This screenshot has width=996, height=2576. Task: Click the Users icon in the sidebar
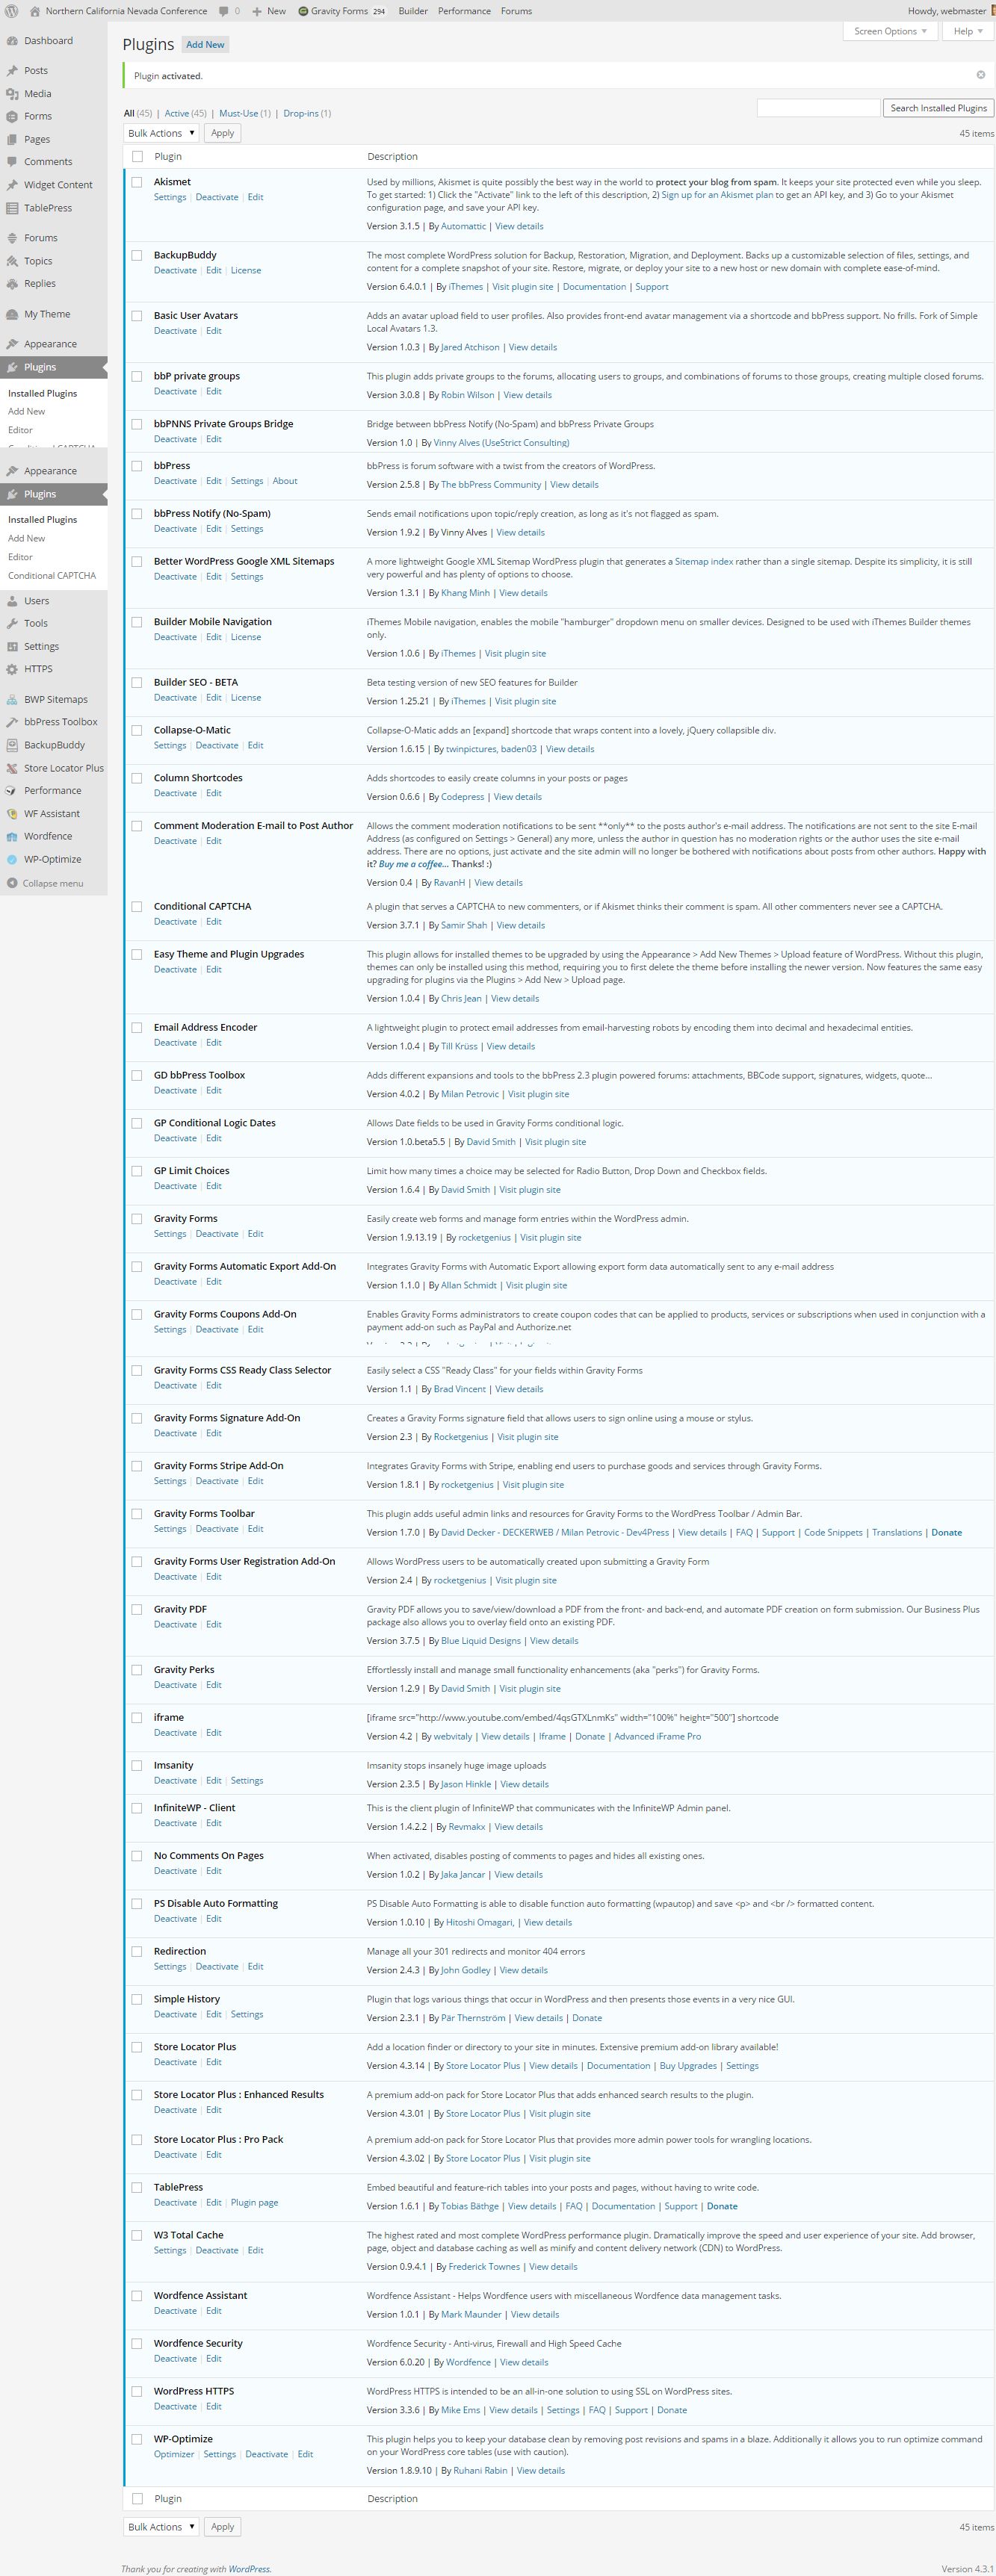click(12, 601)
